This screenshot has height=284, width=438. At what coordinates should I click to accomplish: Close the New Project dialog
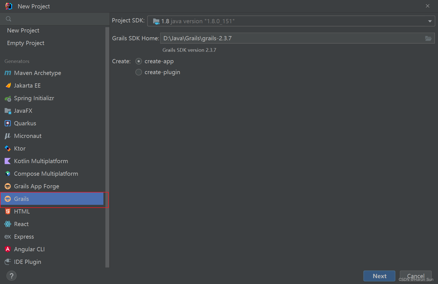(428, 6)
